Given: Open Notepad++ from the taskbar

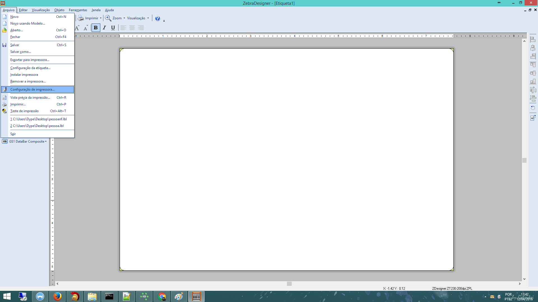Looking at the screenshot, I should click(x=127, y=296).
